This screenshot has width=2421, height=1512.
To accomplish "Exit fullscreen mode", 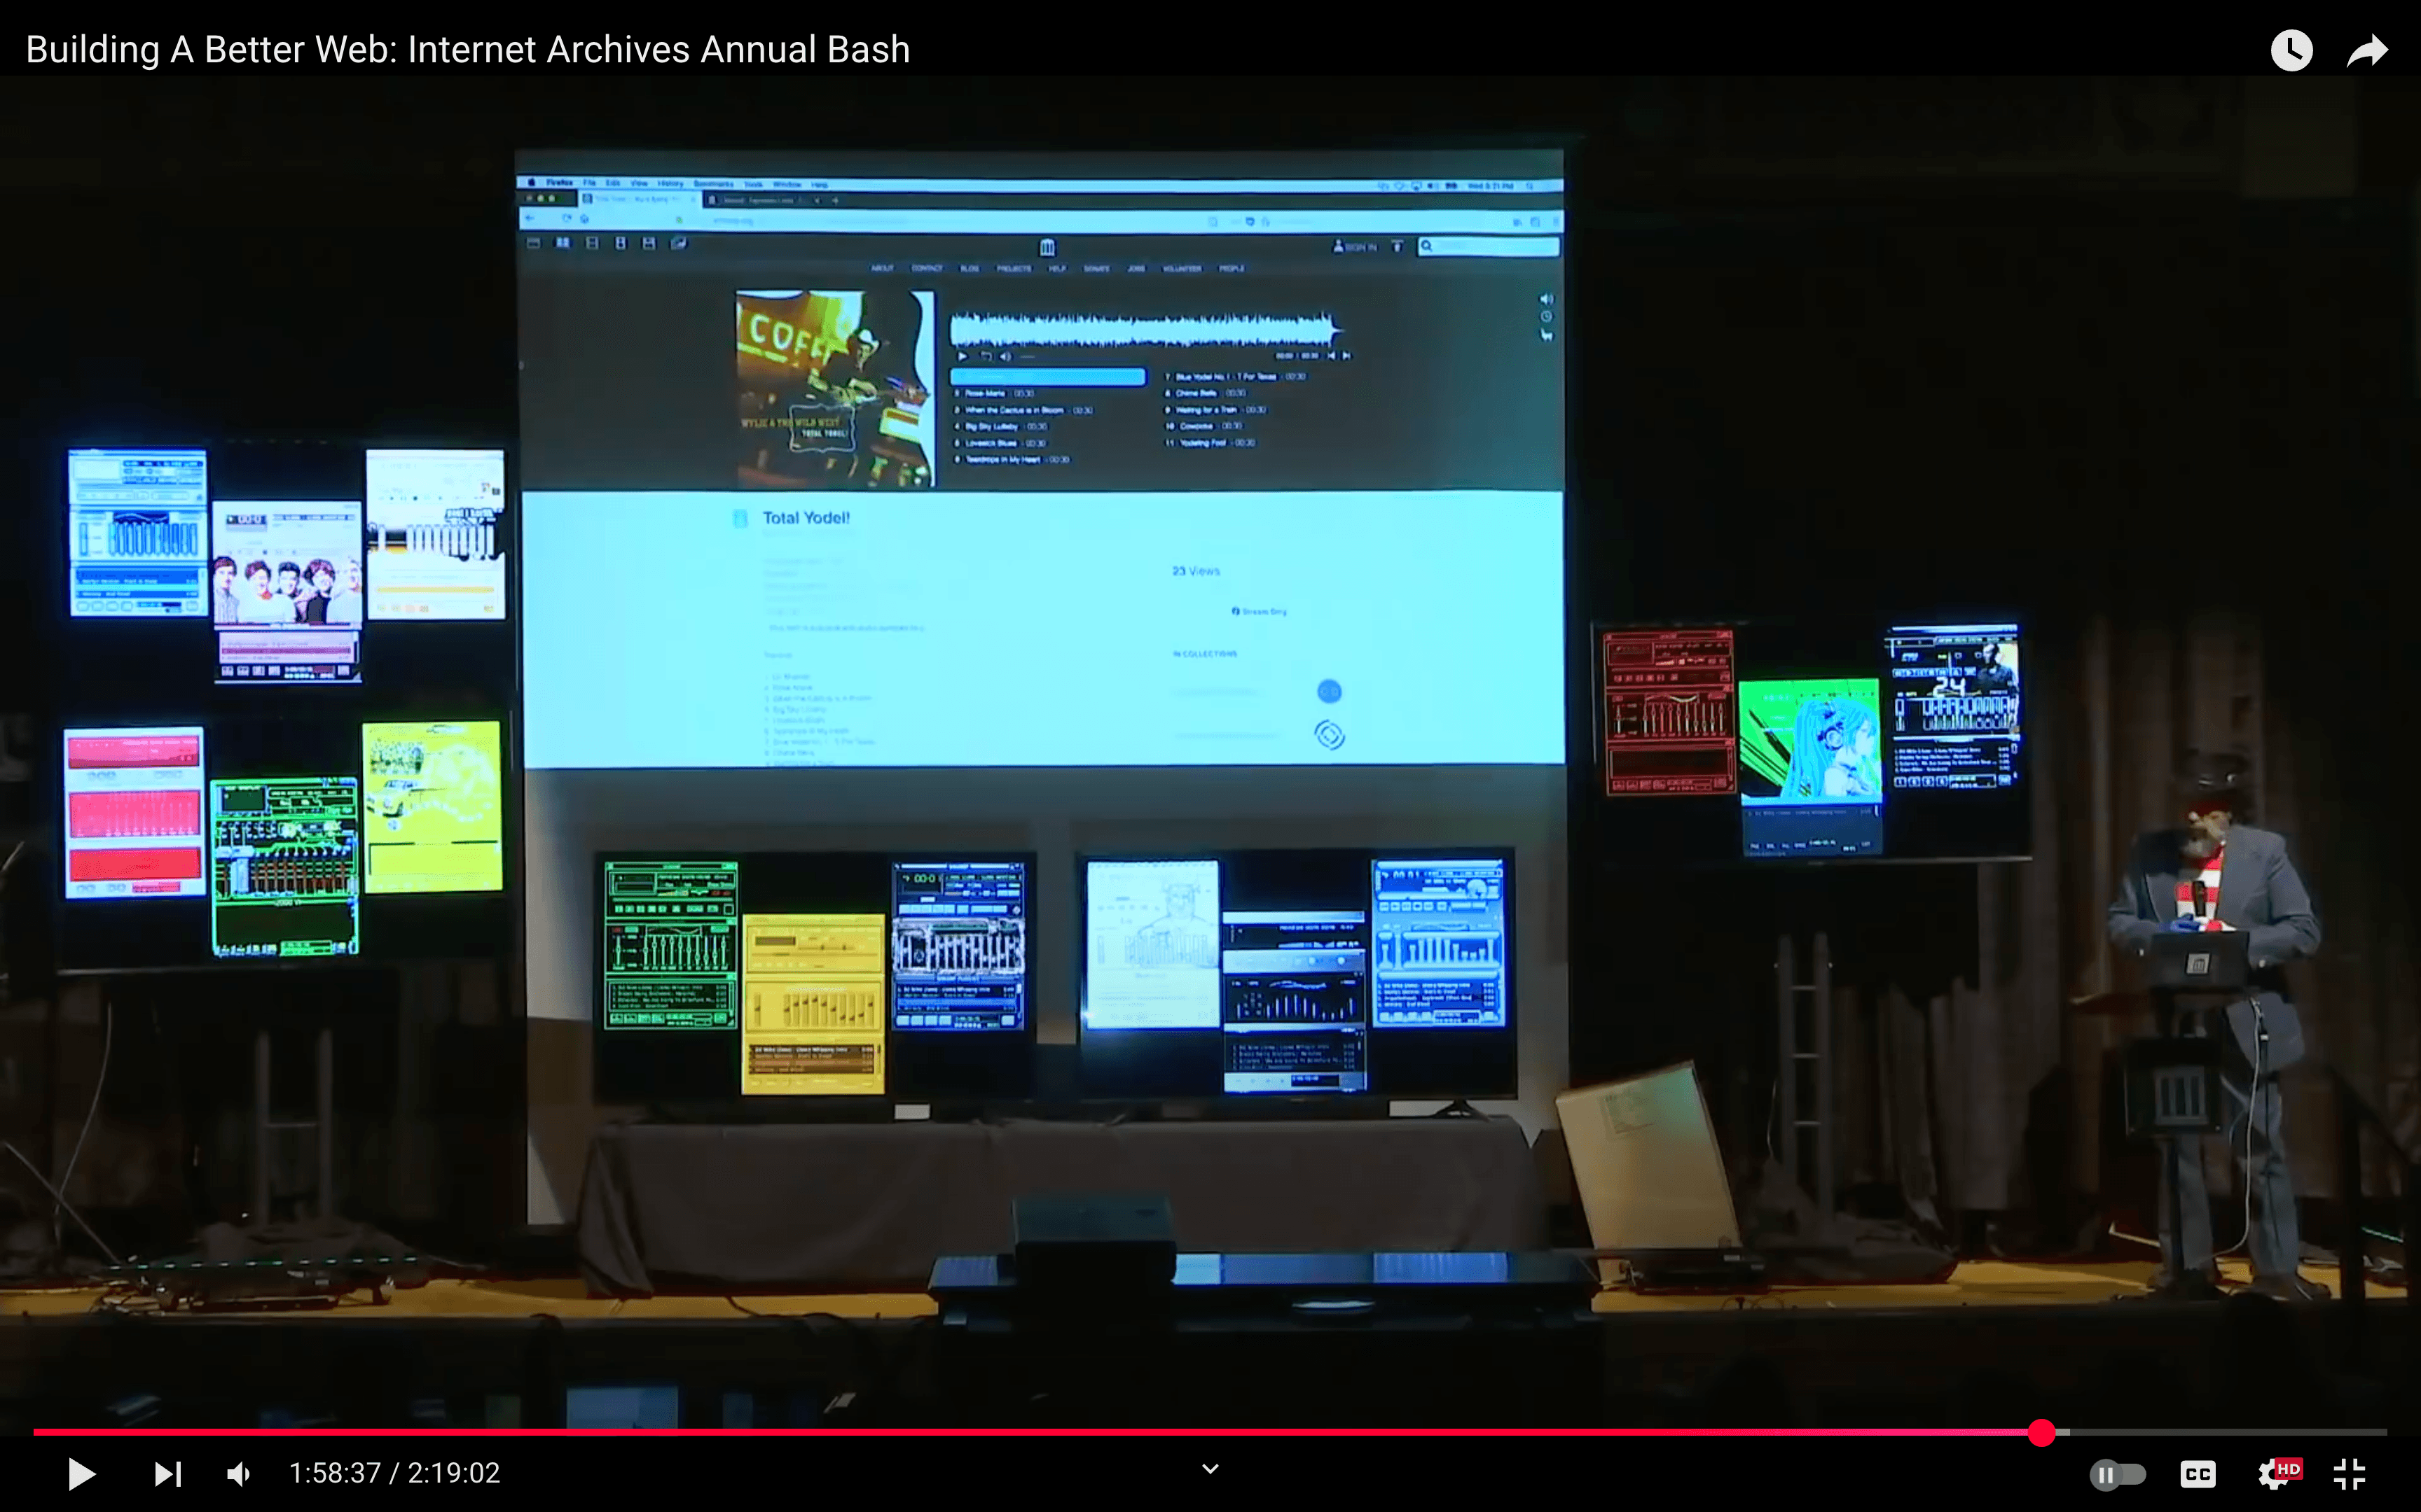I will tap(2349, 1473).
